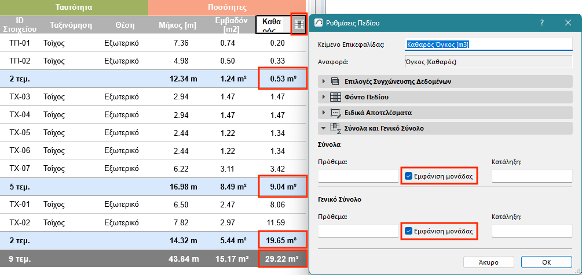Click the Αναφορά field showing Όγκος (Καθαρός)

coord(488,62)
